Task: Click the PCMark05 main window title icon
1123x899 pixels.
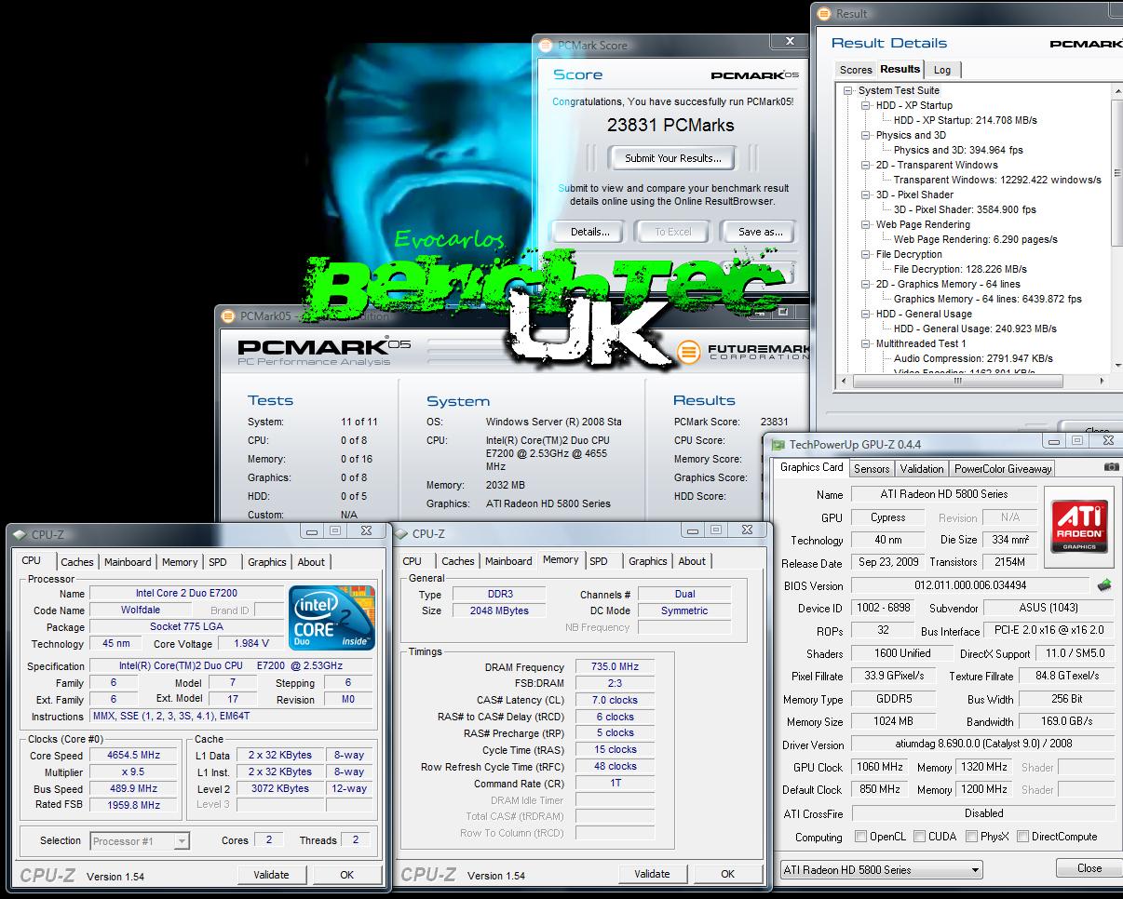Action: [x=229, y=315]
